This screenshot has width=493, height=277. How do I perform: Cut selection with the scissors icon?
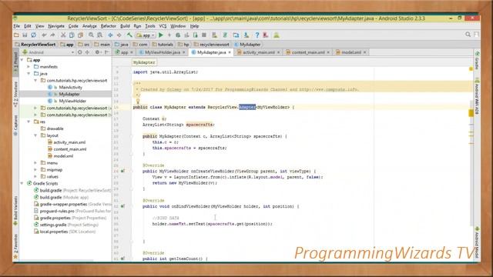[63, 35]
